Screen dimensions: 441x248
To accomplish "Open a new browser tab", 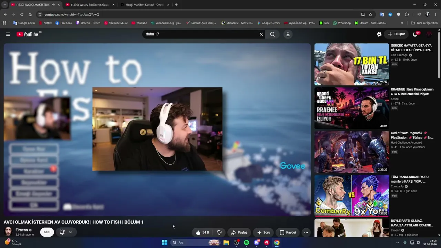I will (176, 5).
